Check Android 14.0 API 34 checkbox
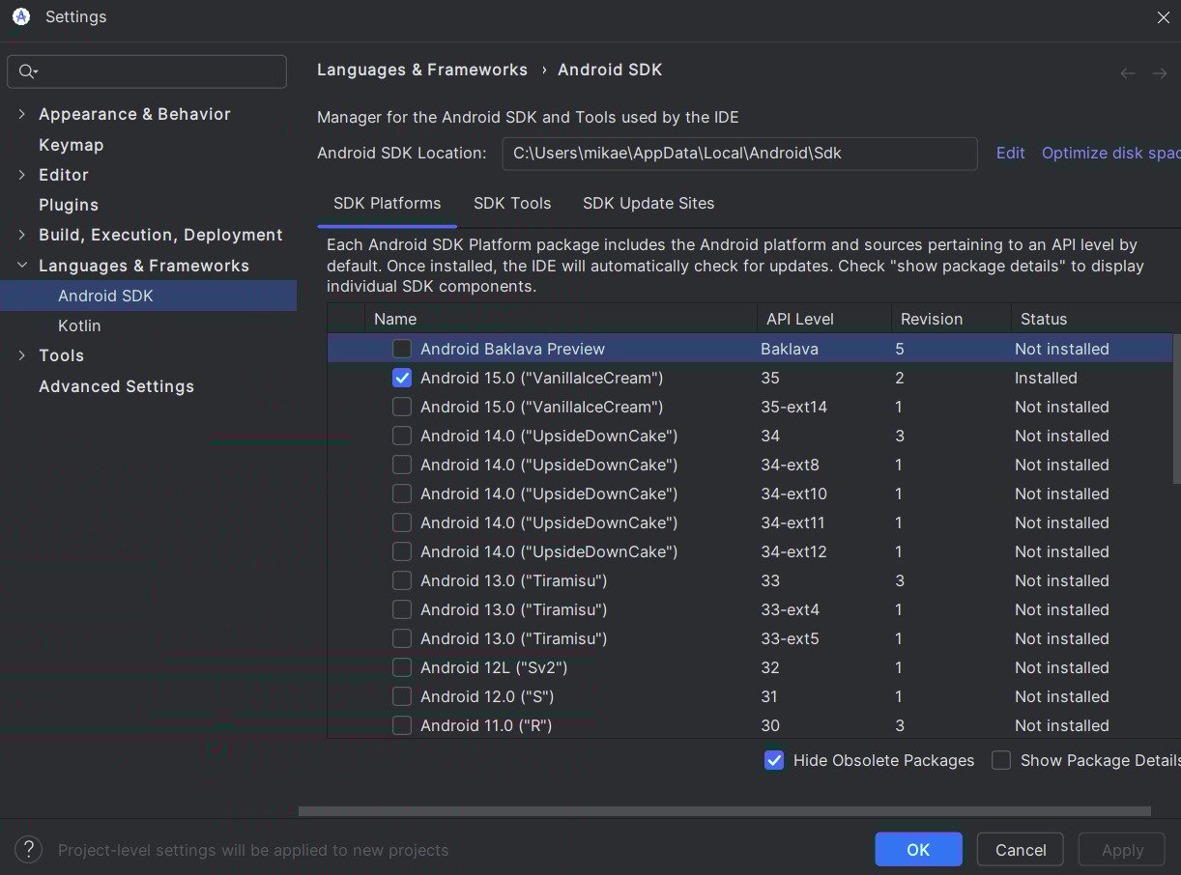 [402, 436]
